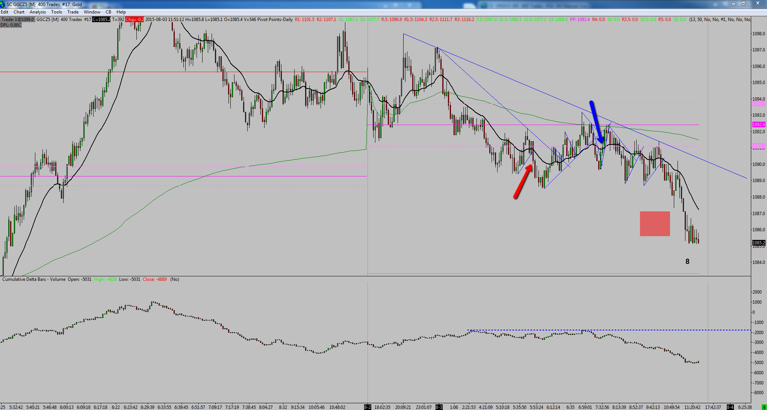This screenshot has height=410, width=767.
Task: Click the red 'Chg=-0.2' change value
Action: (x=135, y=20)
